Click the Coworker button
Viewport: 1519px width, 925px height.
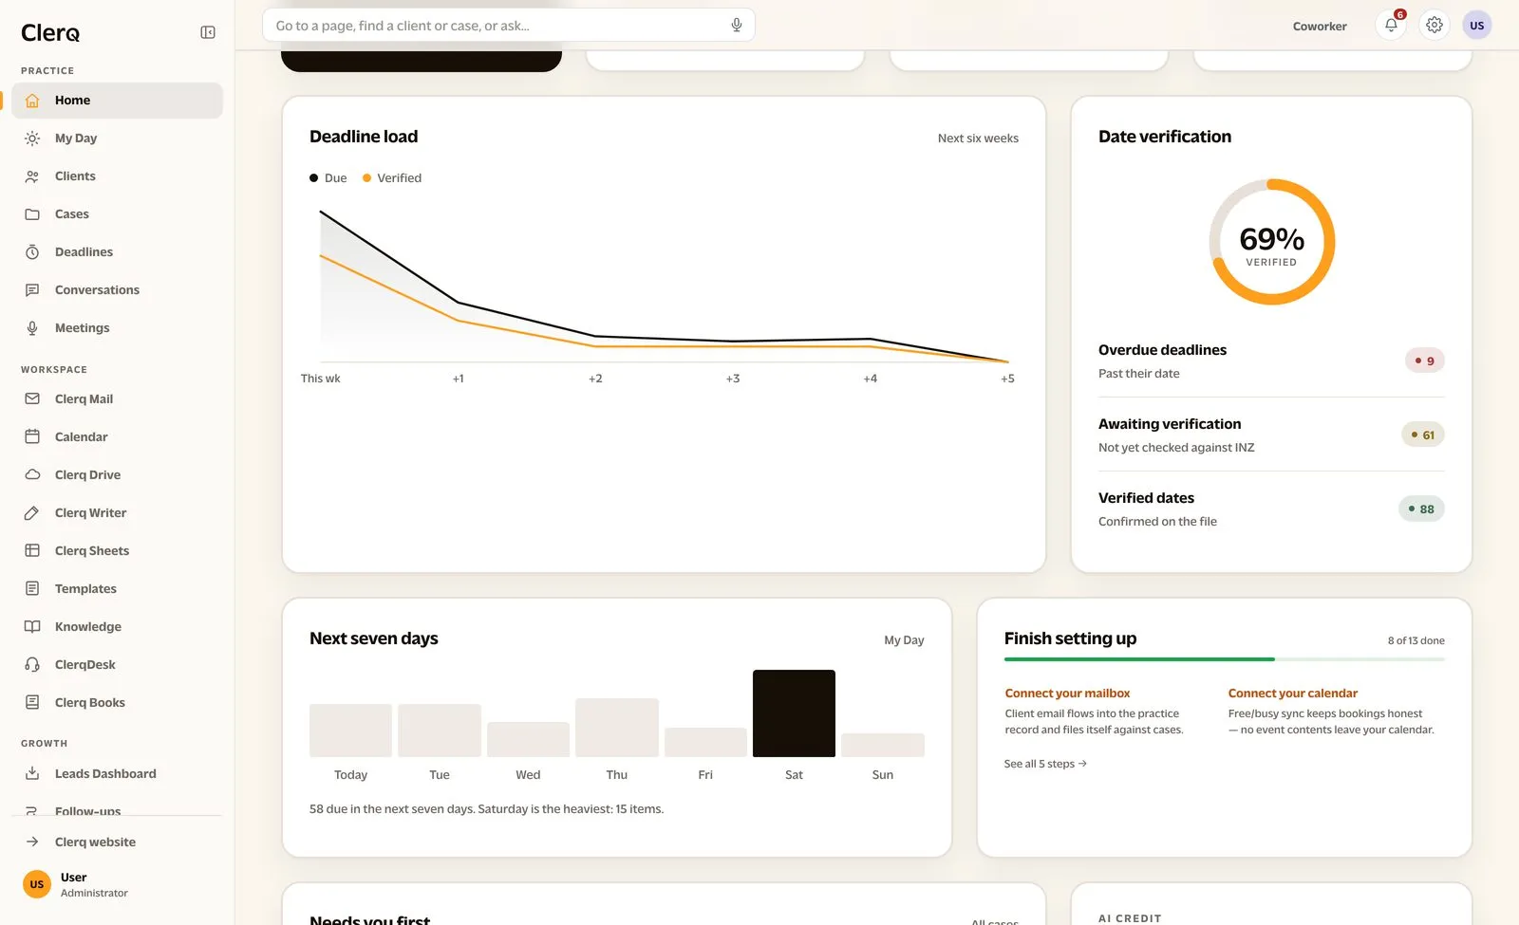coord(1320,27)
